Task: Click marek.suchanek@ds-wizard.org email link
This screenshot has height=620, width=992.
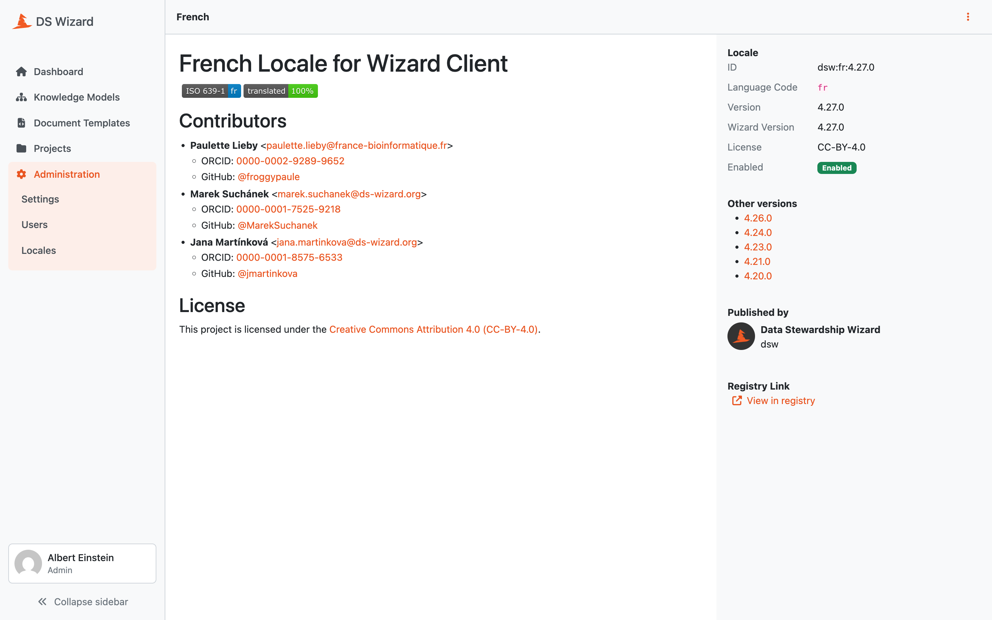Action: click(349, 194)
